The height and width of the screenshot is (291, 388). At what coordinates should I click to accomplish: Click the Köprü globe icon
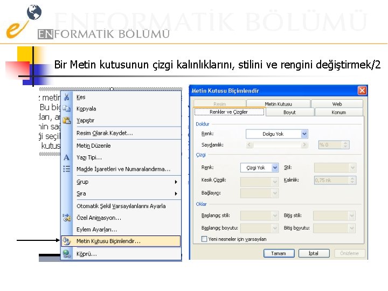(66, 254)
